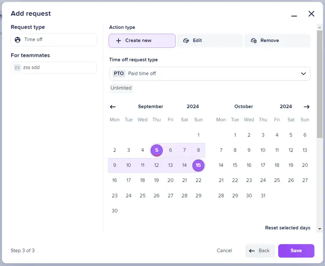Close the Add request dialog
This screenshot has height=266, width=325.
[311, 14]
